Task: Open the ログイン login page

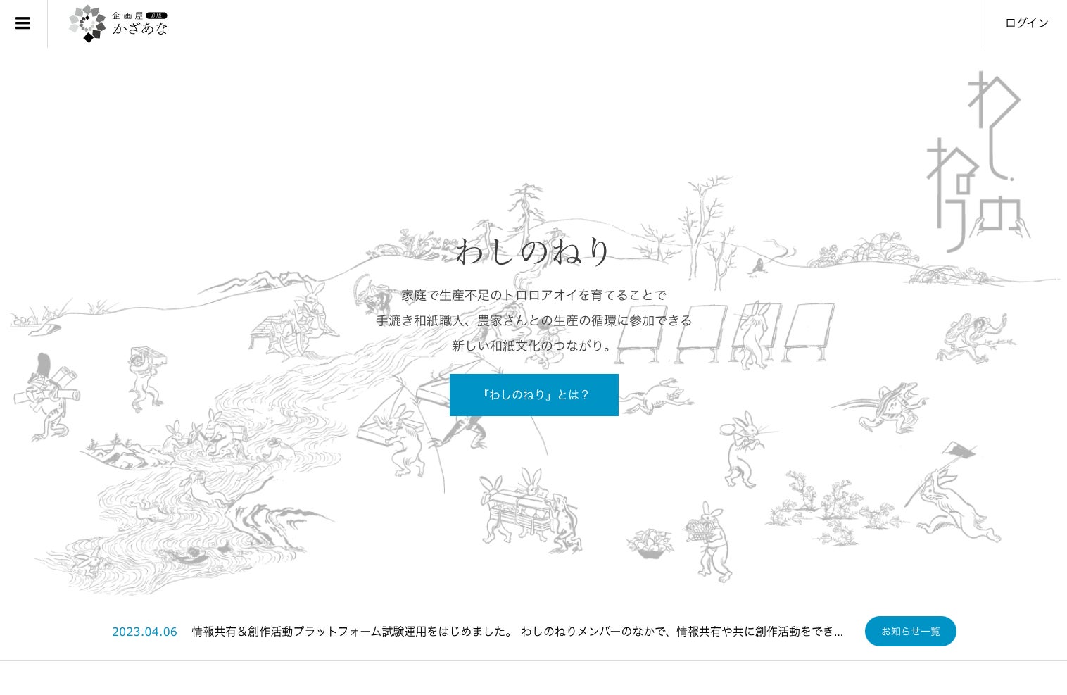Action: 1026,23
